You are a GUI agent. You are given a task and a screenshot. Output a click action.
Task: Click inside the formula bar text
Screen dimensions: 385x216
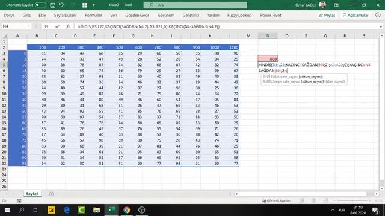pyautogui.click(x=149, y=26)
